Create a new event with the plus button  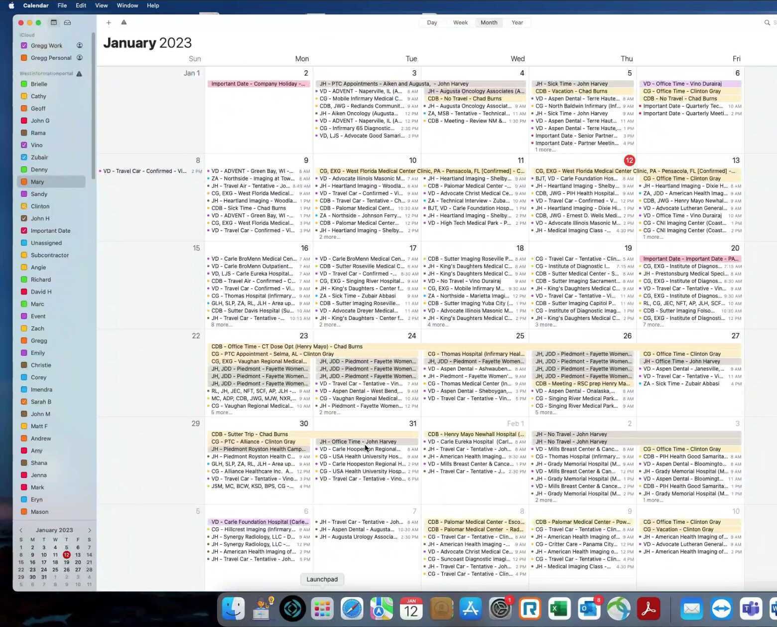tap(109, 22)
